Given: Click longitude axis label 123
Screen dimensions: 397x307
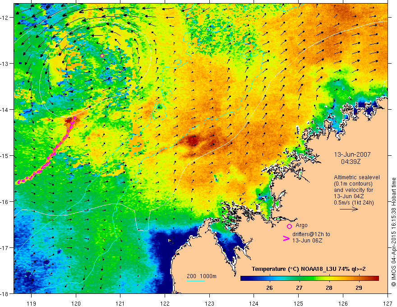Looking at the screenshot, I should 209,303.
